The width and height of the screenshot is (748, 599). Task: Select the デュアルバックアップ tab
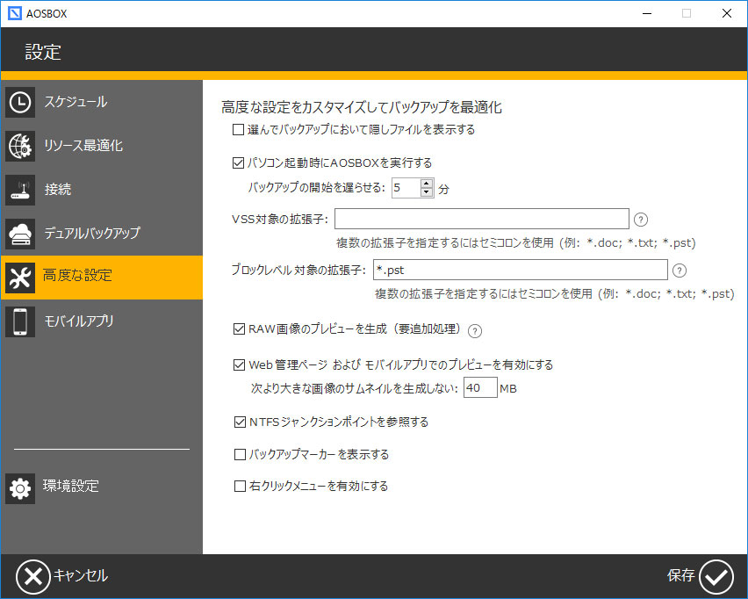(x=102, y=234)
